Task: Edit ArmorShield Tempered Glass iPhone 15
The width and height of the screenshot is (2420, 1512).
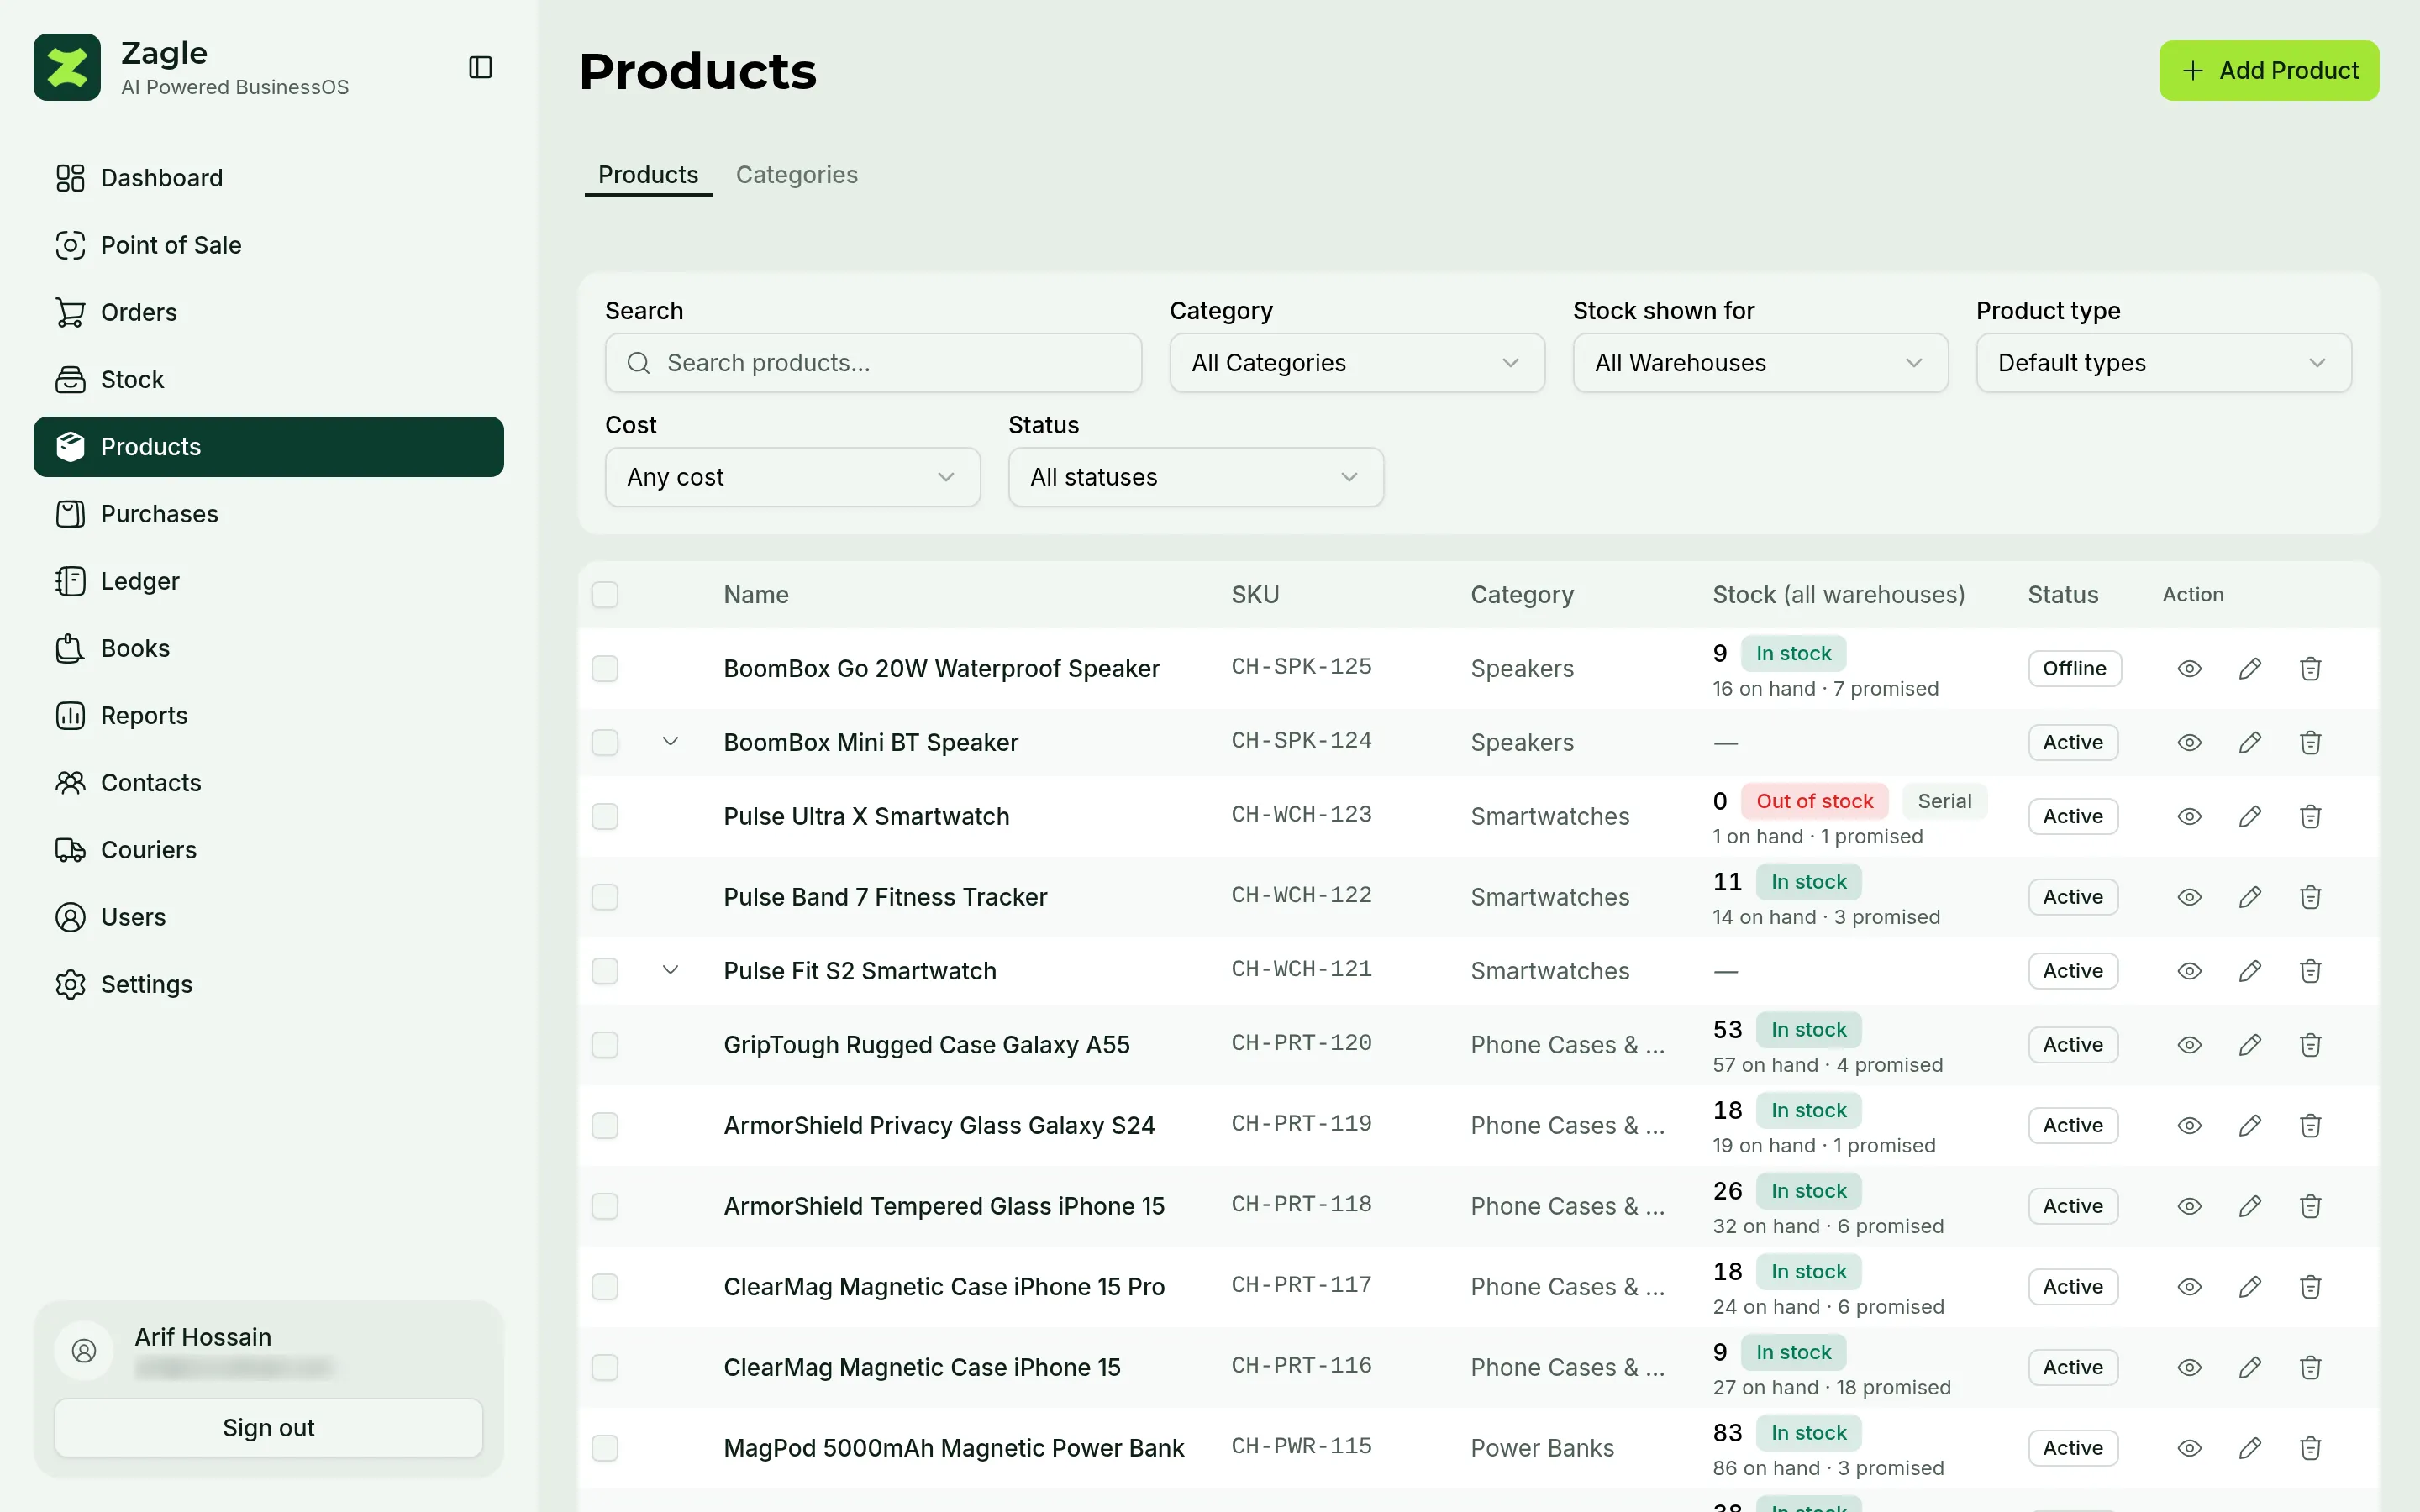Action: (x=2250, y=1206)
